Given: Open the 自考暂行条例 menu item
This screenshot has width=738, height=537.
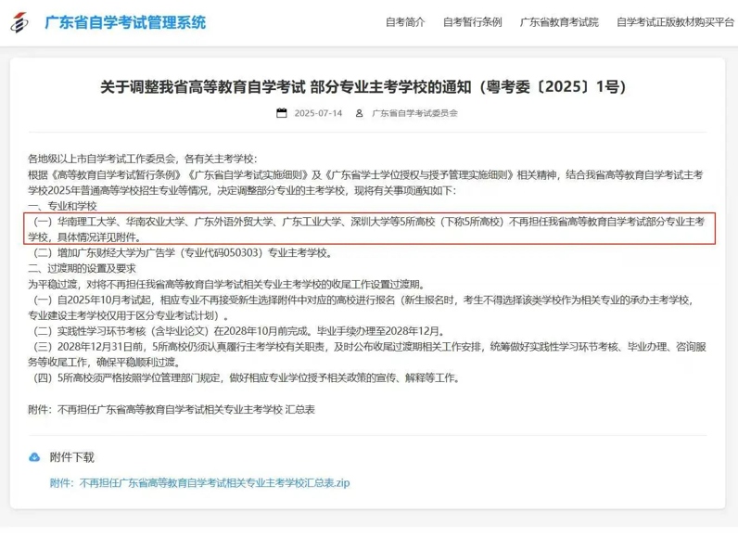Looking at the screenshot, I should [472, 22].
